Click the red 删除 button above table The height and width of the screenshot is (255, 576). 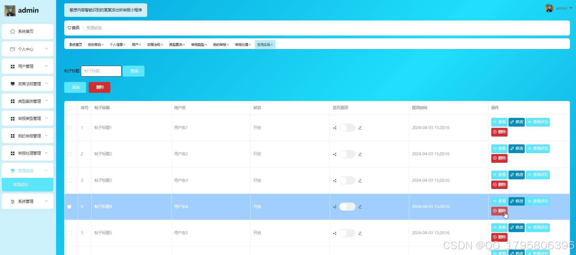tap(100, 87)
